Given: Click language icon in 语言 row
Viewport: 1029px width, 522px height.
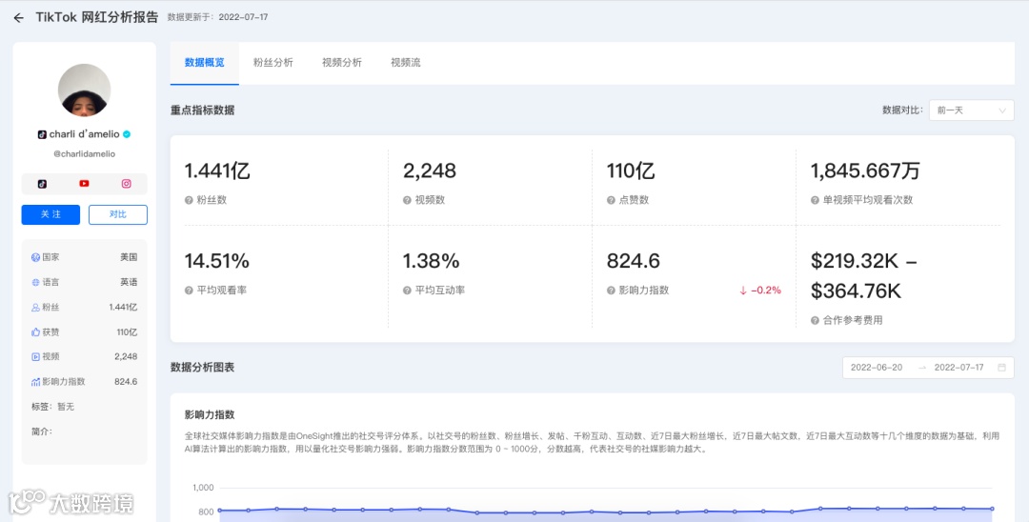Looking at the screenshot, I should [35, 282].
